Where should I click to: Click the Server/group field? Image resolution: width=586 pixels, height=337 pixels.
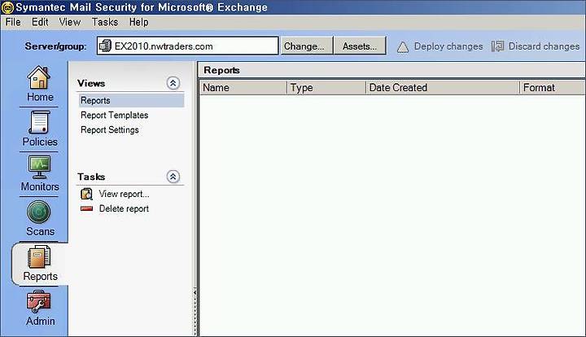pos(188,46)
